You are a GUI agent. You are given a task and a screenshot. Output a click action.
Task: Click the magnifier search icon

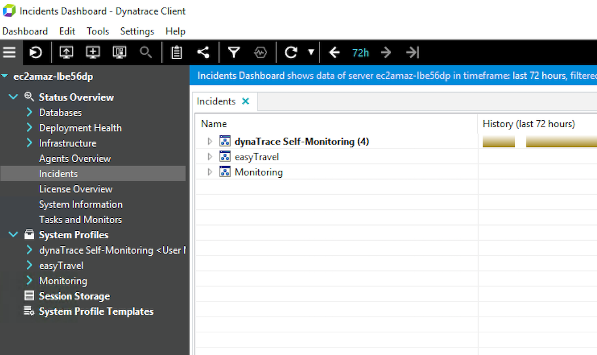(x=146, y=52)
